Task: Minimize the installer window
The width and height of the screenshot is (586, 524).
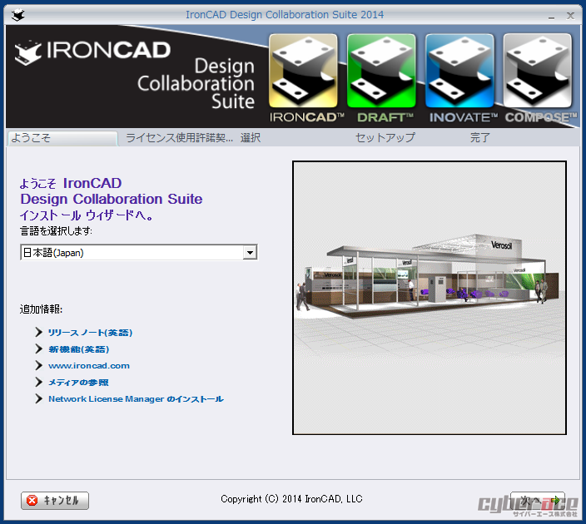Action: pos(552,16)
